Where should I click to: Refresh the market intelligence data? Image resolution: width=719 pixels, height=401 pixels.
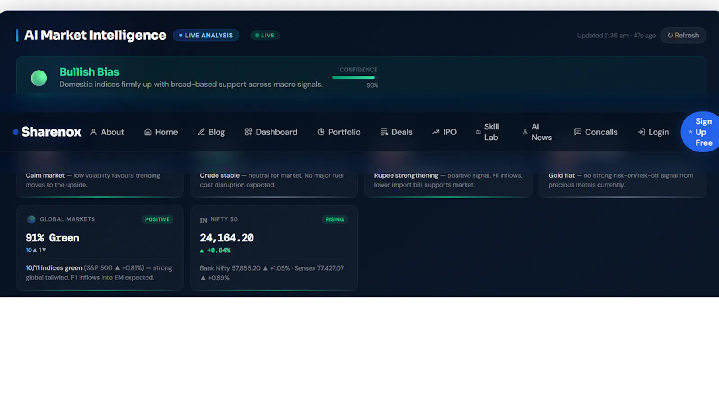pyautogui.click(x=683, y=35)
